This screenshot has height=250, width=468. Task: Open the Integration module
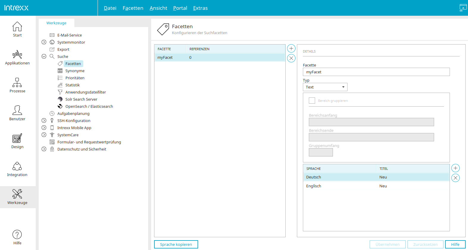point(17,169)
